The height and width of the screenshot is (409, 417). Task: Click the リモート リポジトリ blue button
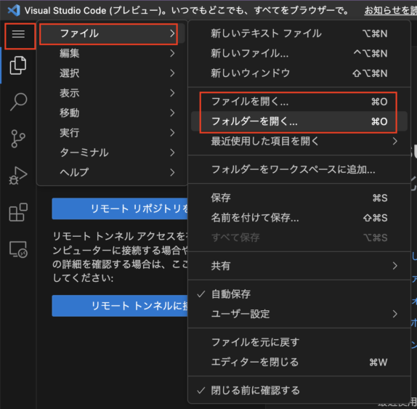[120, 208]
